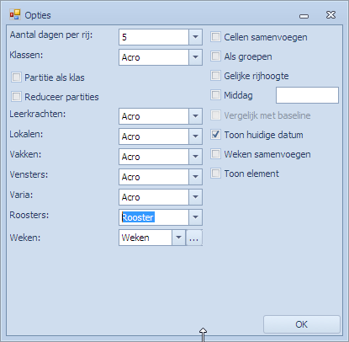Click the Middag text input field

tap(307, 95)
